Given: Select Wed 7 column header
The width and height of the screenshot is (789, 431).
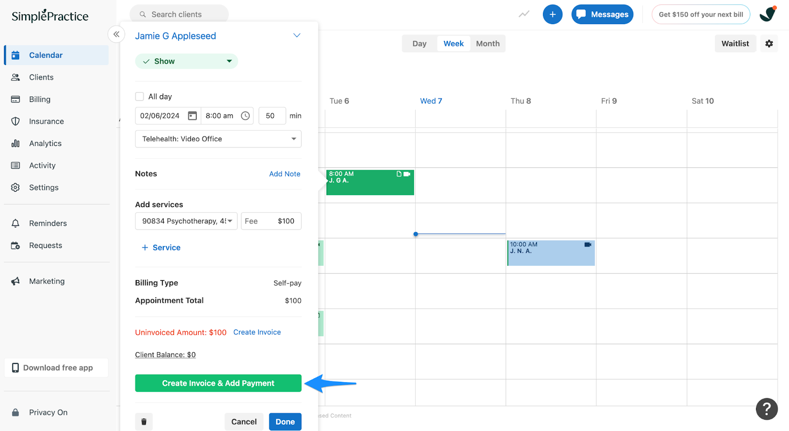Looking at the screenshot, I should [x=431, y=101].
